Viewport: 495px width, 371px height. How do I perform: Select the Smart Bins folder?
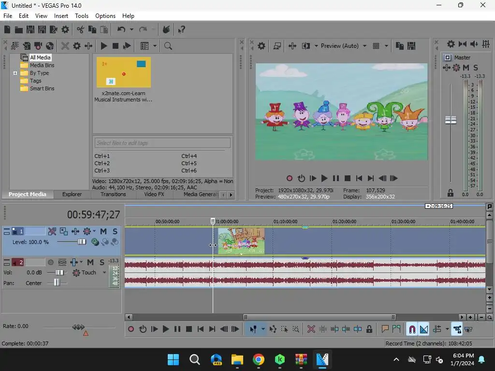coord(42,89)
